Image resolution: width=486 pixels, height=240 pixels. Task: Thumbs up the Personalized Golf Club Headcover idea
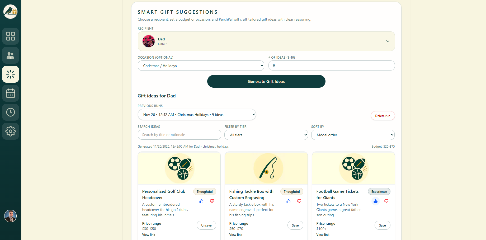tap(201, 201)
